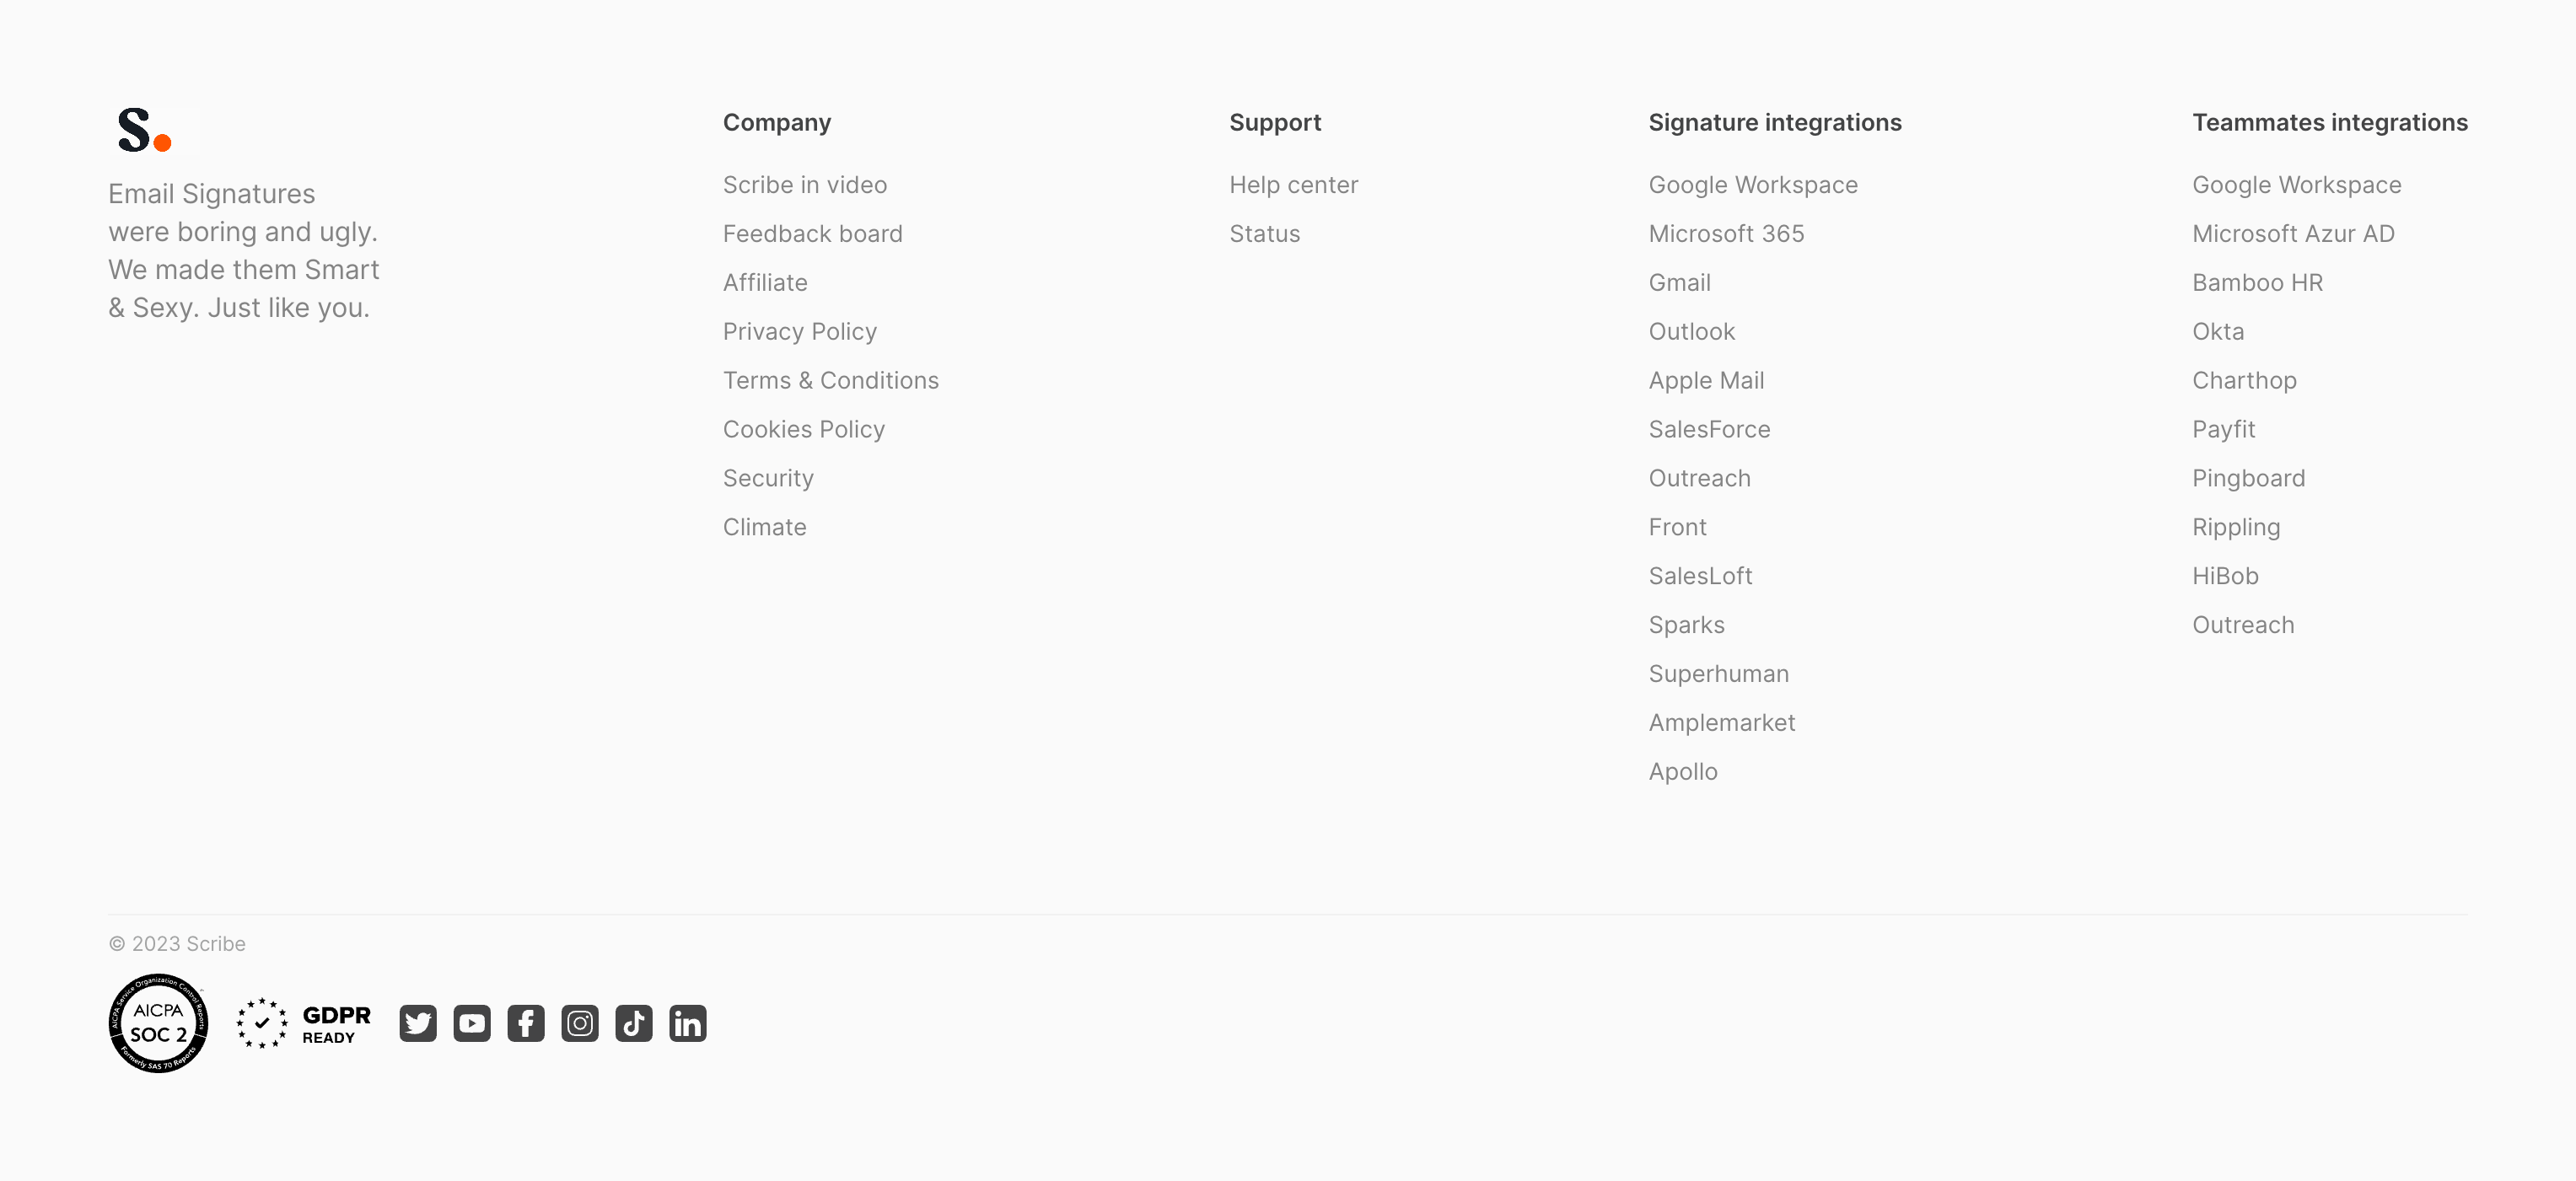The height and width of the screenshot is (1181, 2576).
Task: Click the Scribe S logo
Action: pos(145,131)
